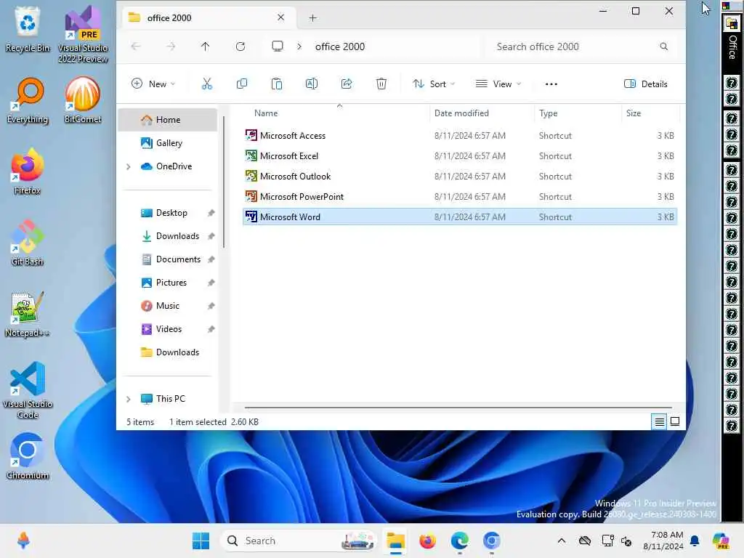Image resolution: width=744 pixels, height=558 pixels.
Task: Click the horizontal scrollbar in file list
Action: coord(458,408)
